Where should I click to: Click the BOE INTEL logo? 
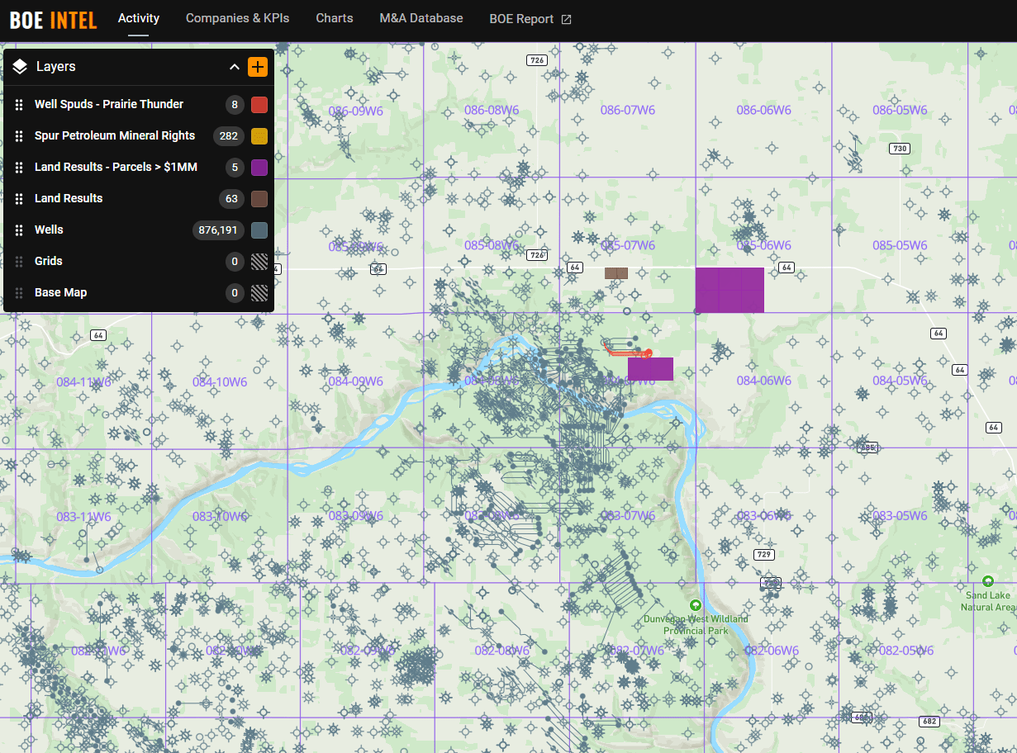click(52, 18)
